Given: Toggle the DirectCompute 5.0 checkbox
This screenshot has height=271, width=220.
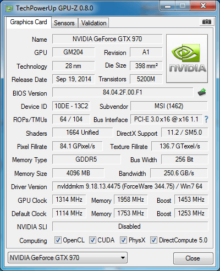Looking at the screenshot, I should click(x=153, y=240).
